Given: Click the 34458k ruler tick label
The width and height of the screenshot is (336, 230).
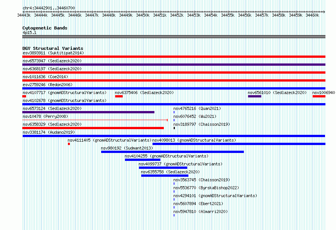Looking at the screenshot, I should coord(279,15).
